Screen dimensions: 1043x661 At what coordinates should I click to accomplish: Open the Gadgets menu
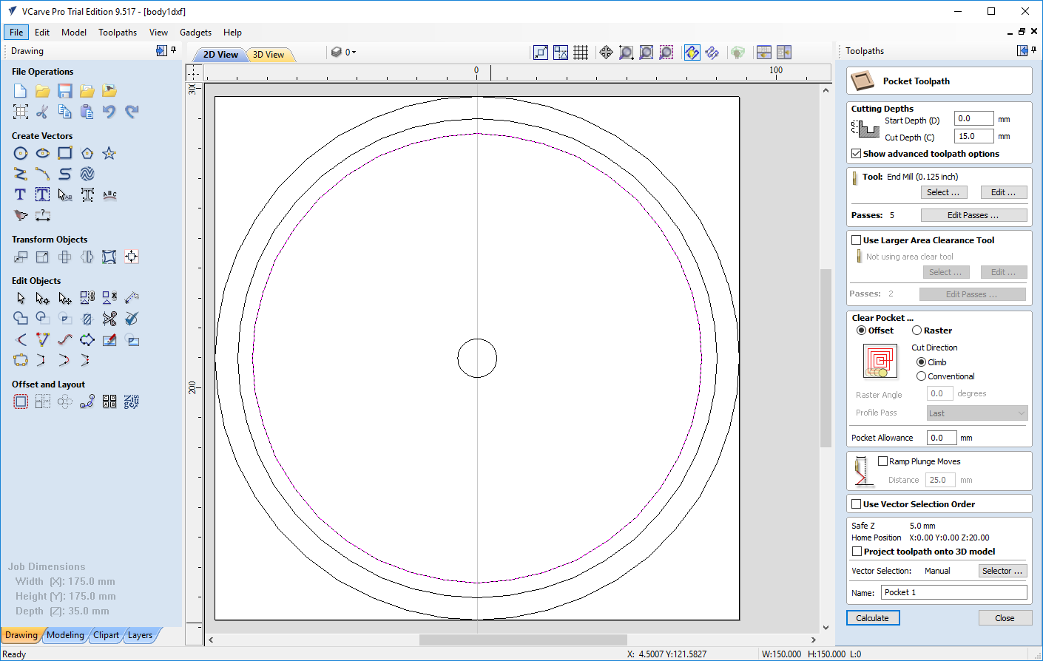tap(195, 33)
